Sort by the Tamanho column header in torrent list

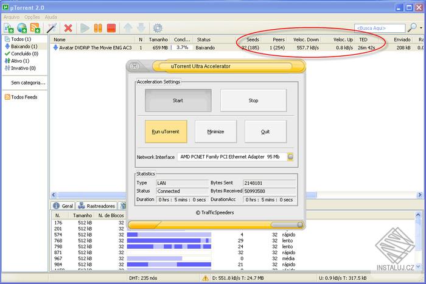[158, 40]
